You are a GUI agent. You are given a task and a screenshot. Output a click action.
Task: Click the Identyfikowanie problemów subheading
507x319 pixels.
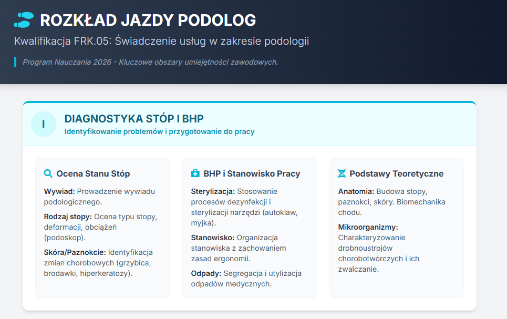[159, 131]
